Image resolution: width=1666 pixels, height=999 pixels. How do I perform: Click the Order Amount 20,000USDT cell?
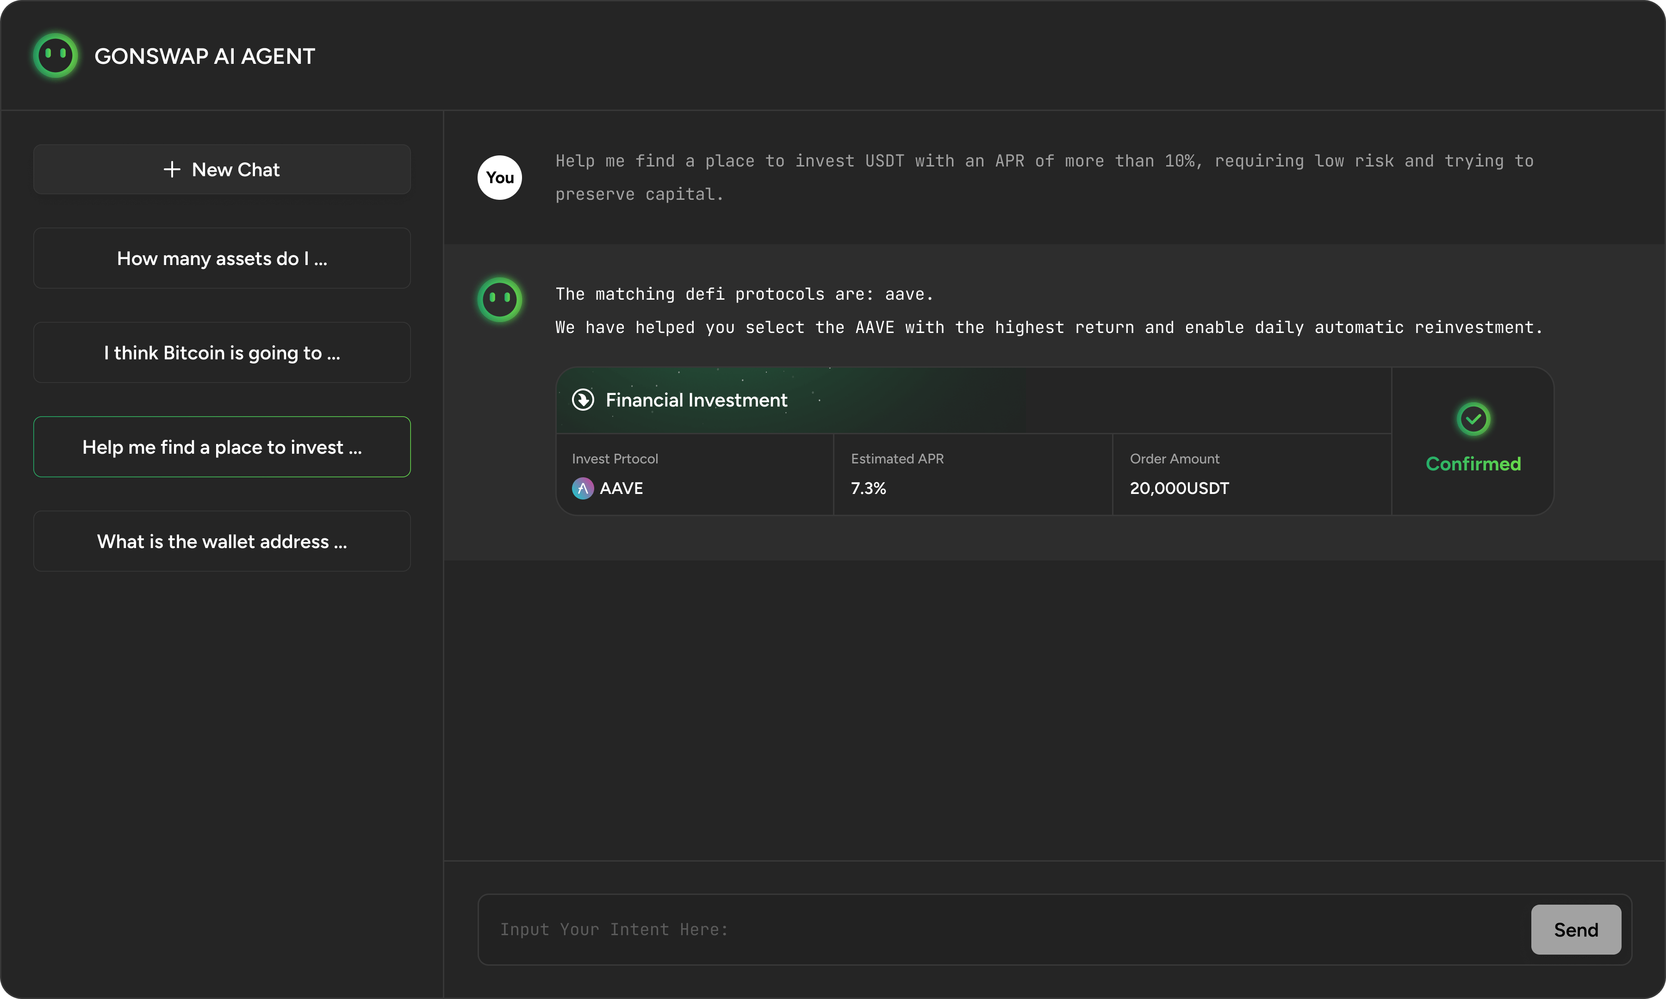pos(1251,475)
